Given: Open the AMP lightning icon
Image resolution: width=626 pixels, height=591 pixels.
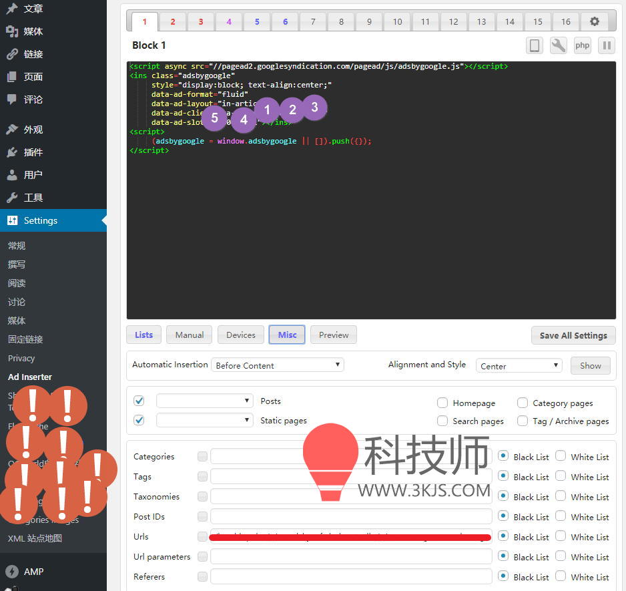Looking at the screenshot, I should click(x=12, y=572).
